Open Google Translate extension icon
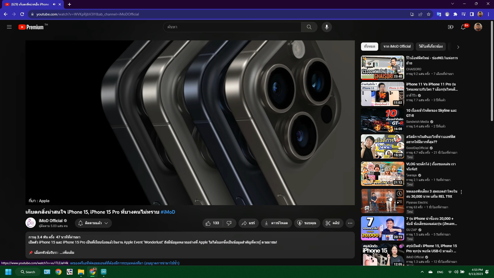Viewport: 494px width, 278px height. (439, 14)
